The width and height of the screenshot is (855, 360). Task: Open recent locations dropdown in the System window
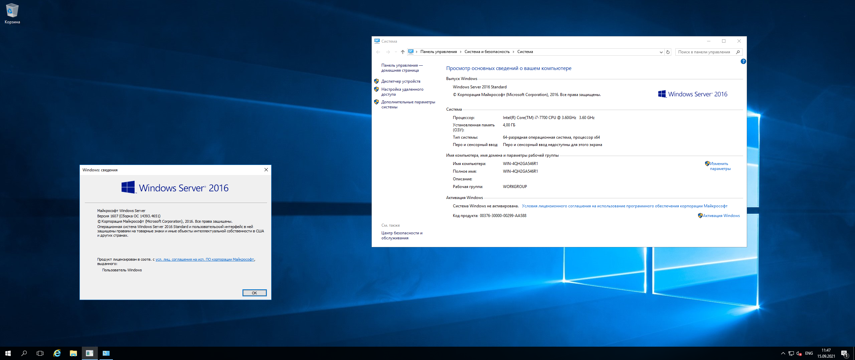(396, 52)
